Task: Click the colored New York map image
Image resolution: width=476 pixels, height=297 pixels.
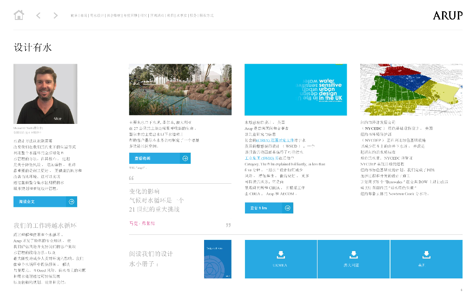Action: tap(411, 90)
